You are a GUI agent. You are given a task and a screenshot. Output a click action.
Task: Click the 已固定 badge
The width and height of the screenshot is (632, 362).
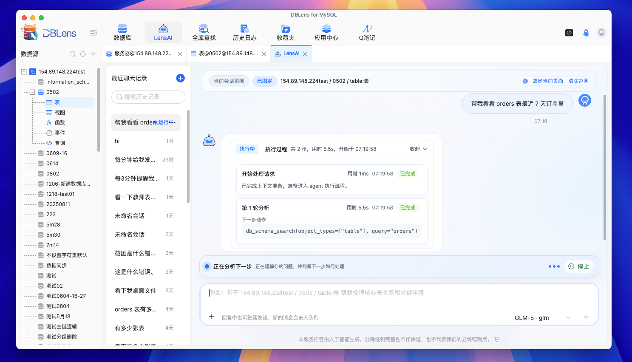tap(265, 81)
